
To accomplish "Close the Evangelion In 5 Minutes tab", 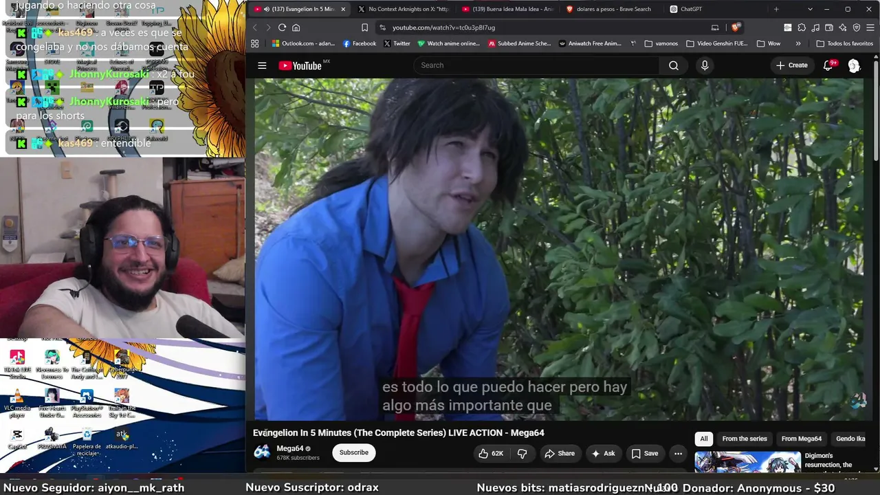I will (342, 9).
